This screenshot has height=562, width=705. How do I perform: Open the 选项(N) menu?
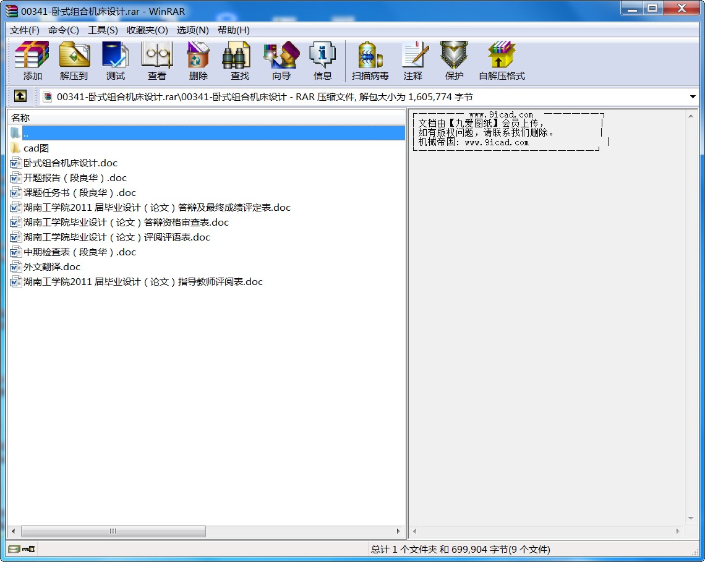pyautogui.click(x=192, y=30)
